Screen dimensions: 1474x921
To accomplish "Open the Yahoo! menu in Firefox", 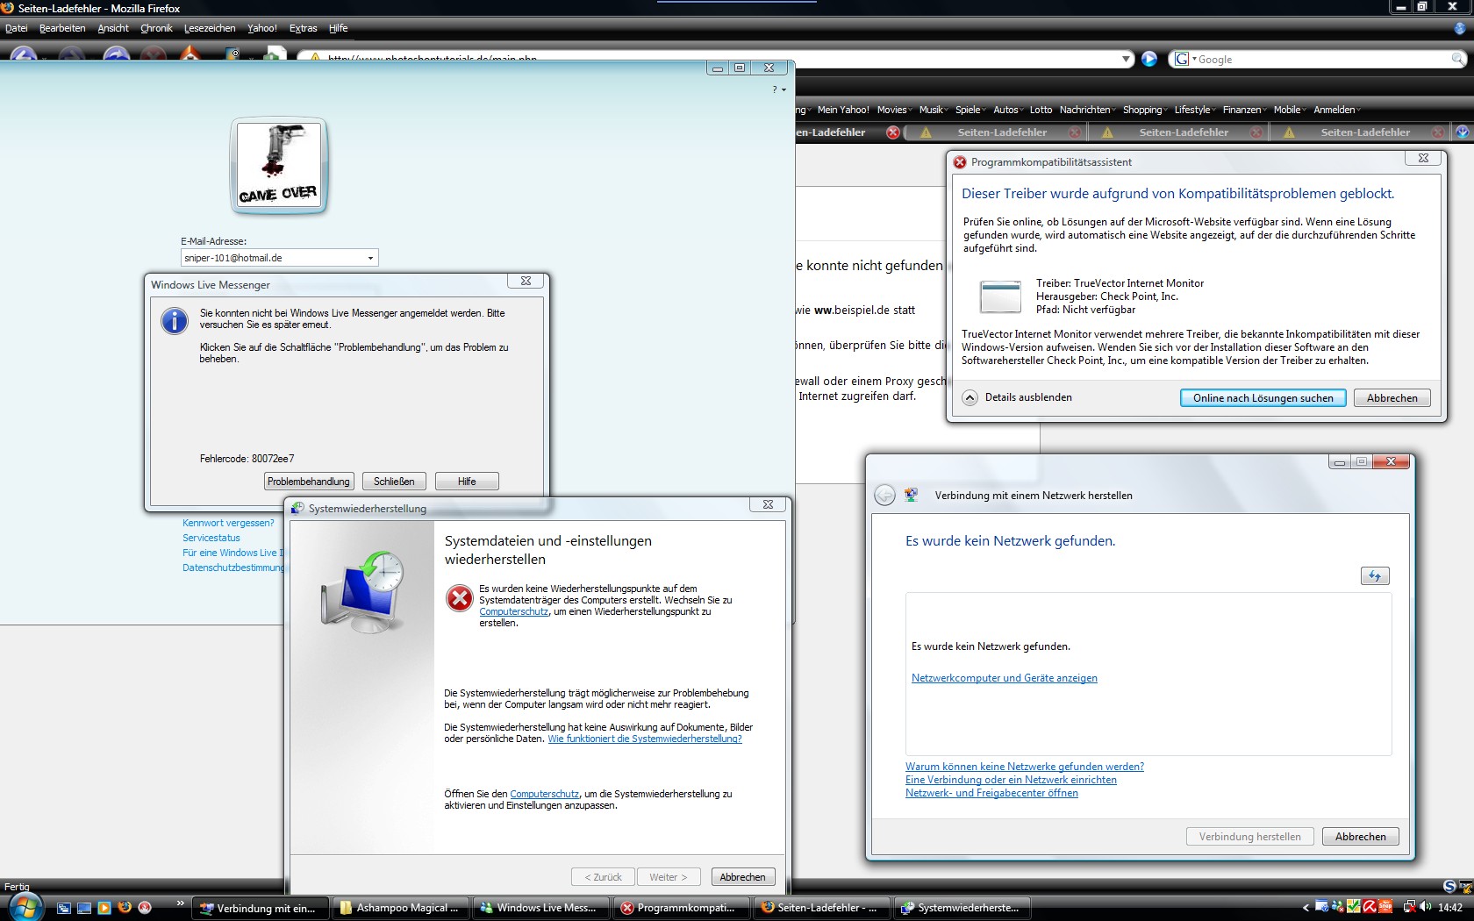I will [x=262, y=28].
